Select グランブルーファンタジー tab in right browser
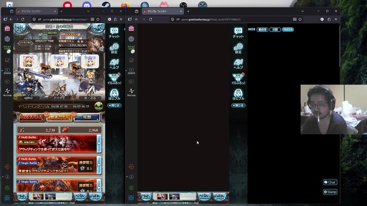This screenshot has width=367, height=206. coord(163,11)
